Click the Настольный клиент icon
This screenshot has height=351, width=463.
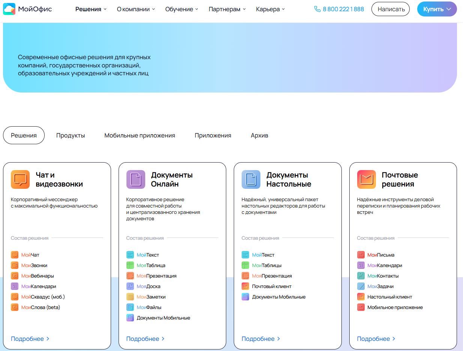click(361, 297)
